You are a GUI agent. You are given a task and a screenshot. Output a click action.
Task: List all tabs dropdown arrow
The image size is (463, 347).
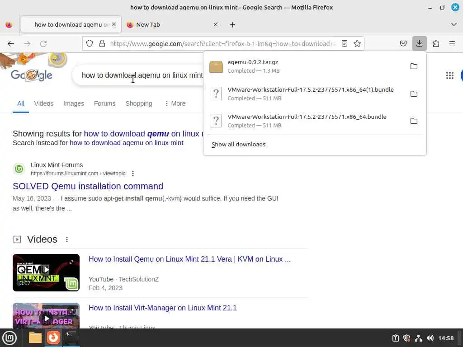454,24
